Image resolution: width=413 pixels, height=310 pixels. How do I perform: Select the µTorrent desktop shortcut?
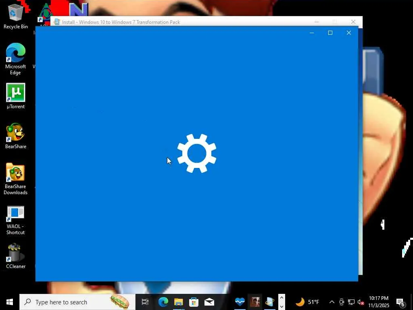coord(16,96)
